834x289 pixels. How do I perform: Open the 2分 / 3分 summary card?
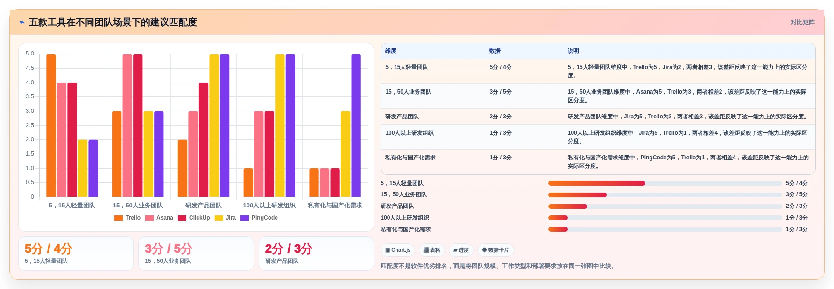tap(316, 254)
